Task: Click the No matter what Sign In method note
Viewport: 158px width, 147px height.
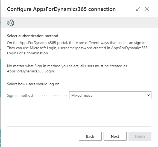Action: [67, 69]
